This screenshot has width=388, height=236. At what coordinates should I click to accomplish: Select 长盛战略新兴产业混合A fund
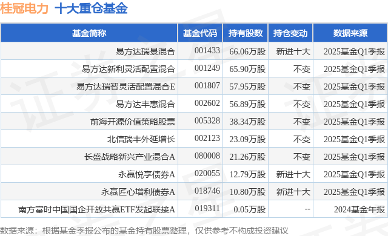pyautogui.click(x=130, y=157)
